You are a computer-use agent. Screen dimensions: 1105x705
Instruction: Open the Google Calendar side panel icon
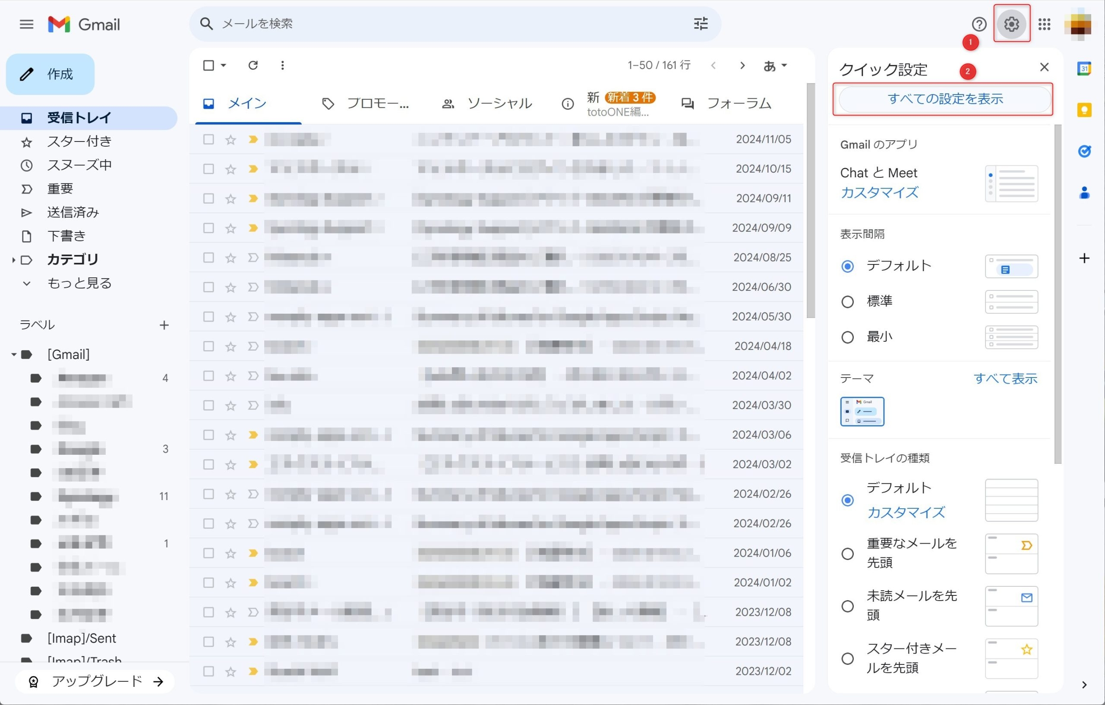1084,69
